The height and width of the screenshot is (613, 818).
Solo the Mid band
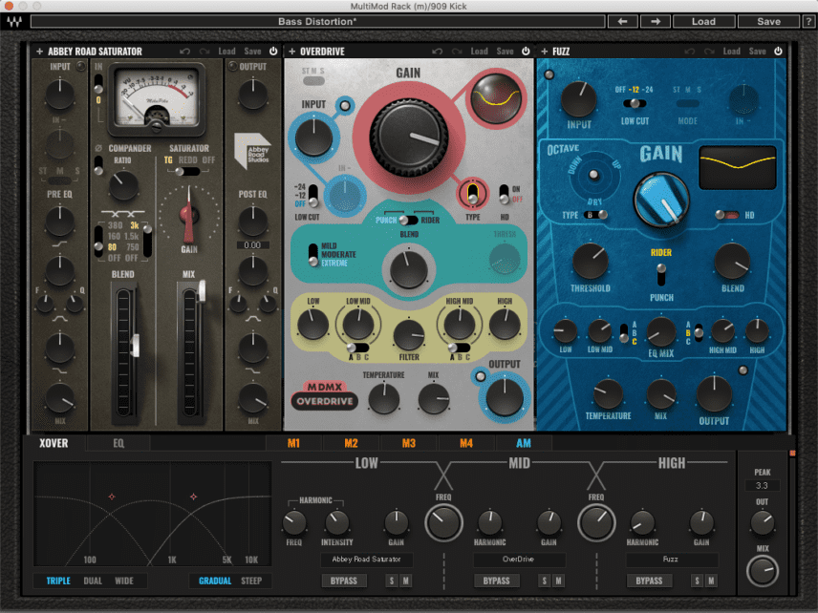click(x=545, y=581)
